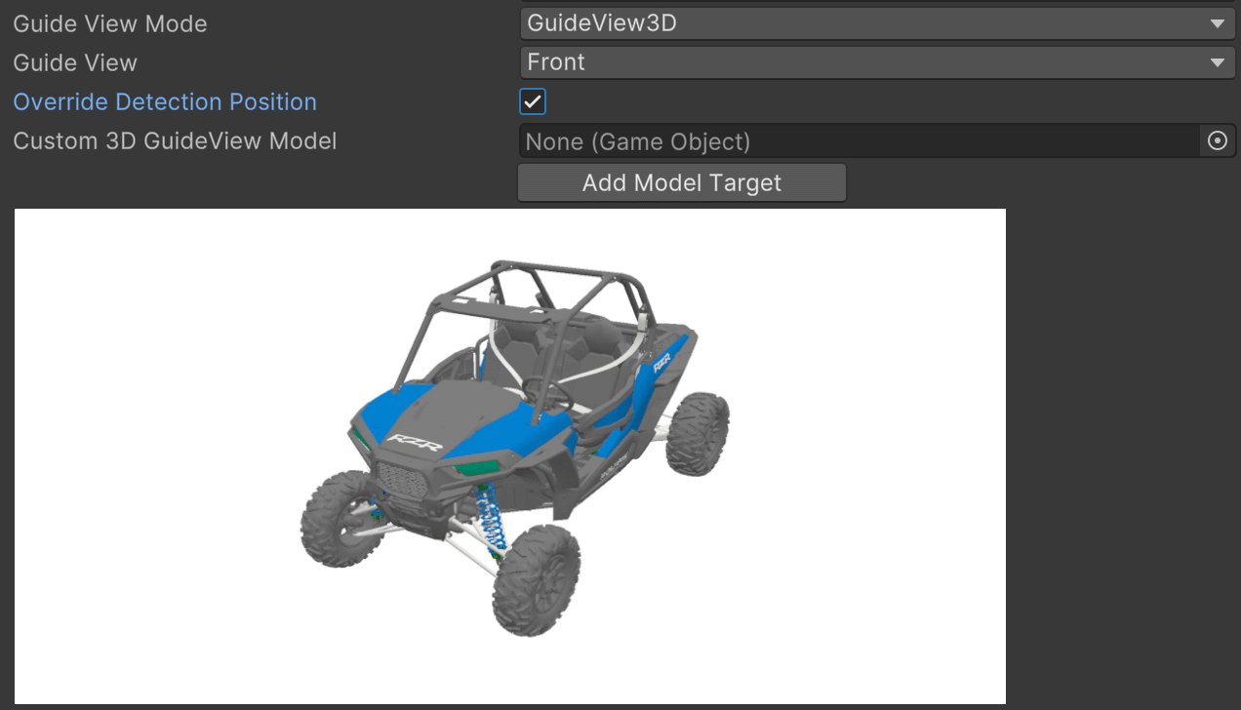The image size is (1241, 710).
Task: Uncheck Override Detection Position checkbox
Action: click(x=533, y=101)
